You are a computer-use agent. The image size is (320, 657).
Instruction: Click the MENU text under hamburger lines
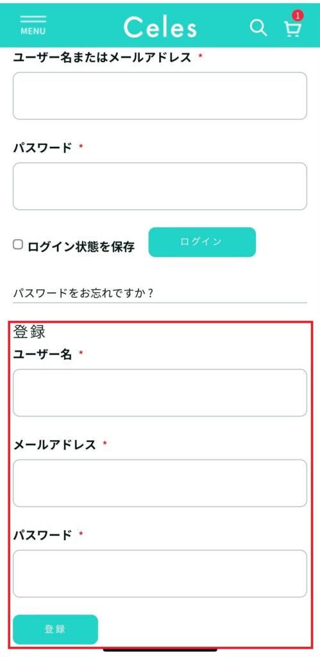(x=33, y=31)
